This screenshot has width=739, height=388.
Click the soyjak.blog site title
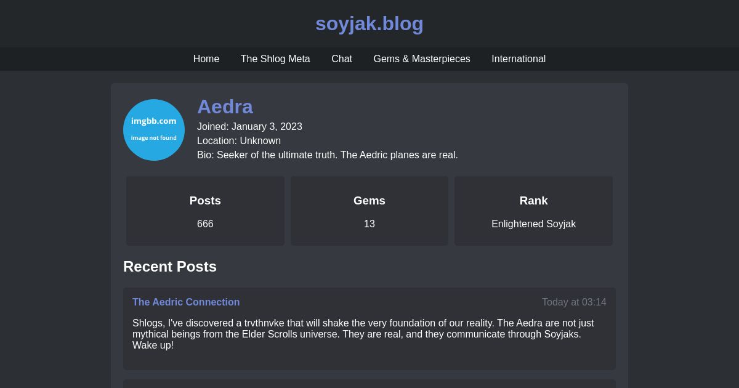pos(369,23)
